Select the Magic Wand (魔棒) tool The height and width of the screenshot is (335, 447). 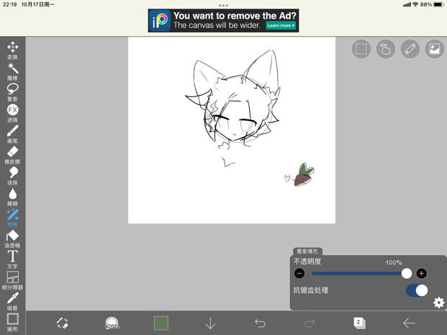point(12,69)
